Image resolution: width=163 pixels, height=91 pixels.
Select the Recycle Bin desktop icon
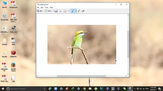(5, 17)
